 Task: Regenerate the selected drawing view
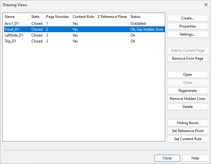[187, 91]
